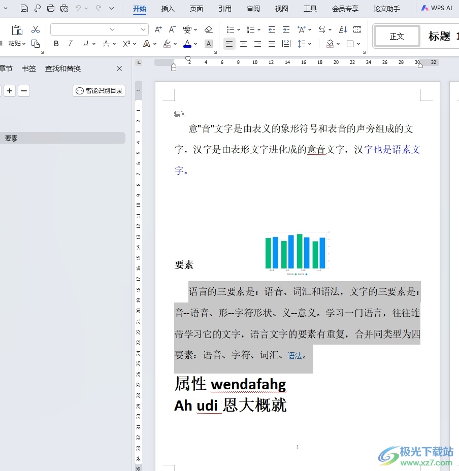This screenshot has width=459, height=471.
Task: Click the strikethrough A icon
Action: (106, 44)
